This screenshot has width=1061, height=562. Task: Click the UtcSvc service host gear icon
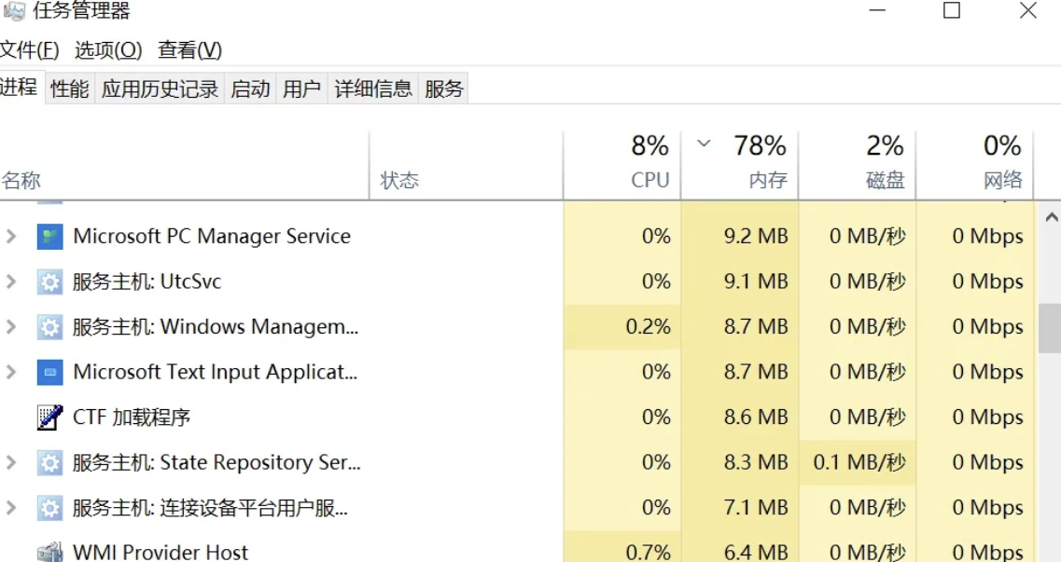tap(49, 281)
